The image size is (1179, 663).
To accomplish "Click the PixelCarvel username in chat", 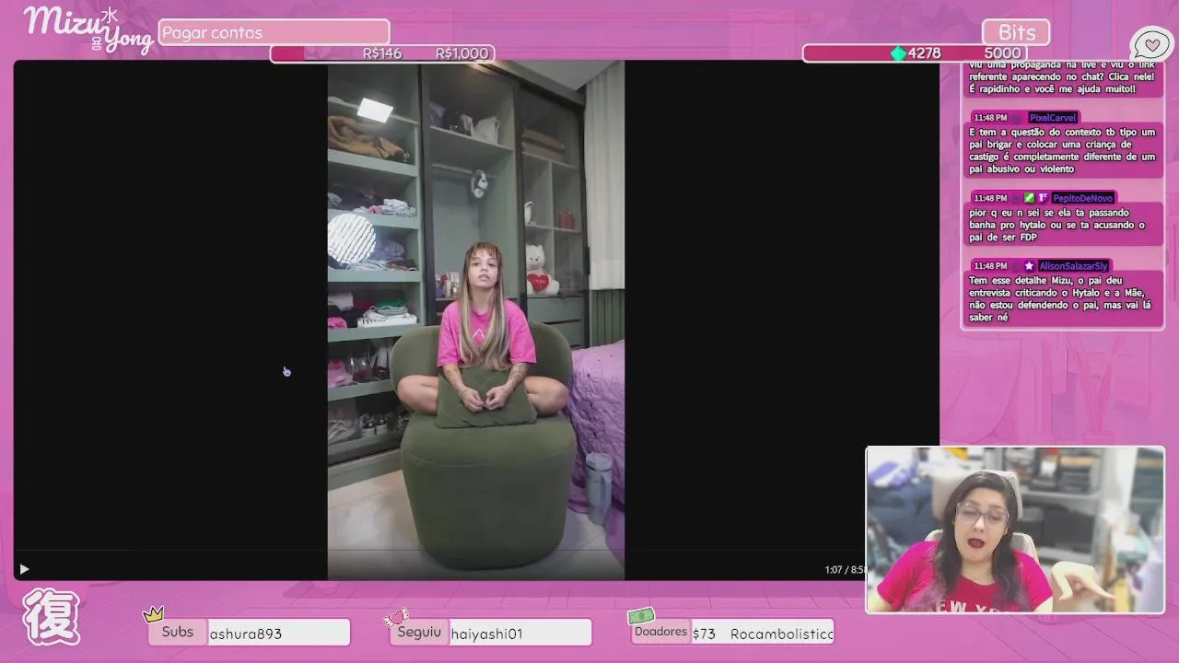I will (1053, 118).
